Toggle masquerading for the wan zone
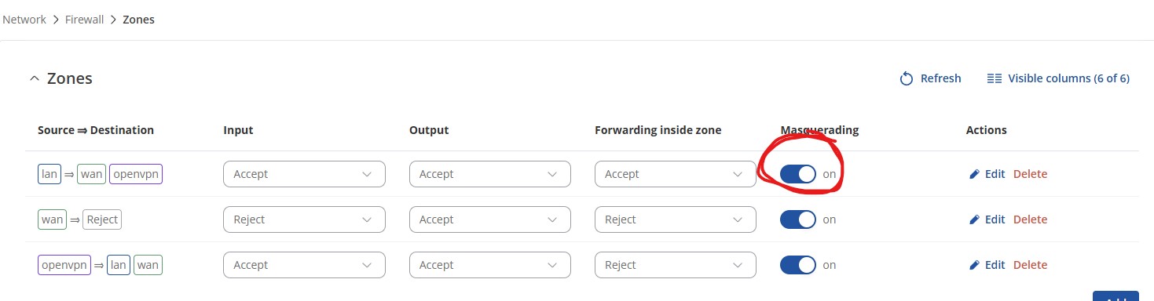 click(798, 219)
